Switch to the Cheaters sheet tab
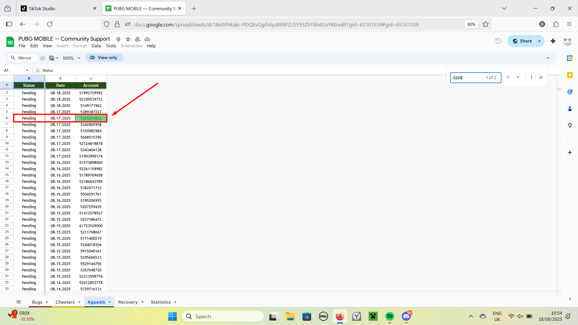 pos(65,302)
